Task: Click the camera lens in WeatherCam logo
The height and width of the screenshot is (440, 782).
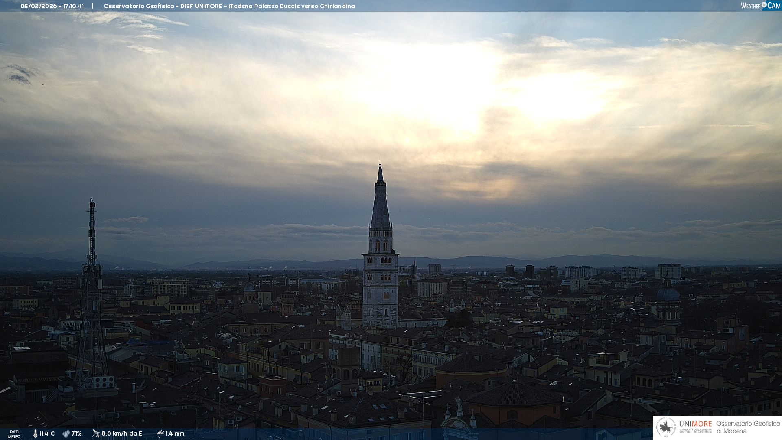Action: pos(764,5)
